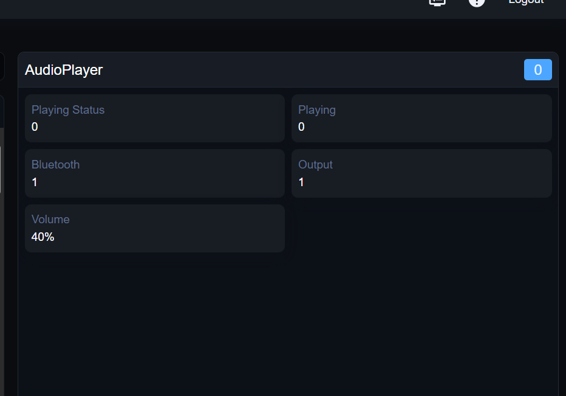Click the Bluetooth label
This screenshot has height=396, width=566.
click(55, 165)
